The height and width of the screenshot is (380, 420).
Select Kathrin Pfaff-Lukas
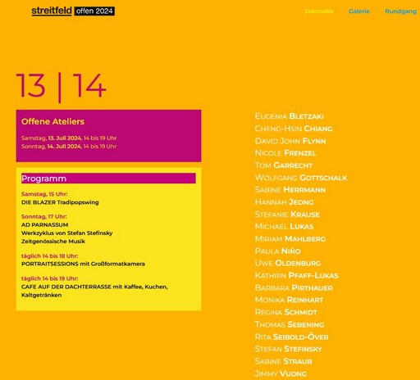296,275
